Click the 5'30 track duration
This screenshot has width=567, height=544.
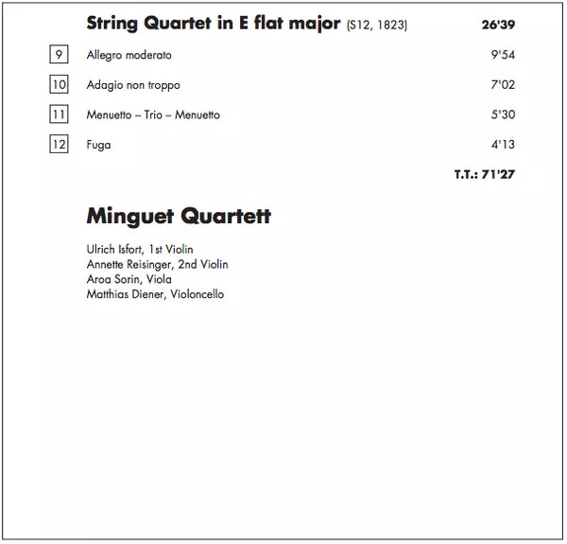501,115
